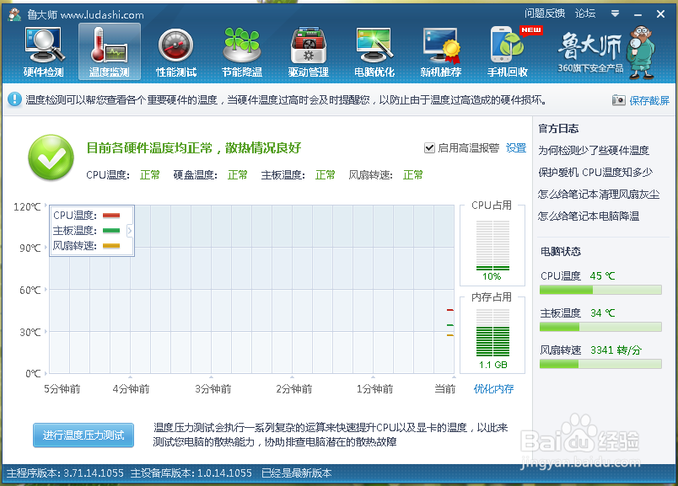The height and width of the screenshot is (486, 678).
Task: Click 已经是最新版本 status text
Action: click(296, 473)
